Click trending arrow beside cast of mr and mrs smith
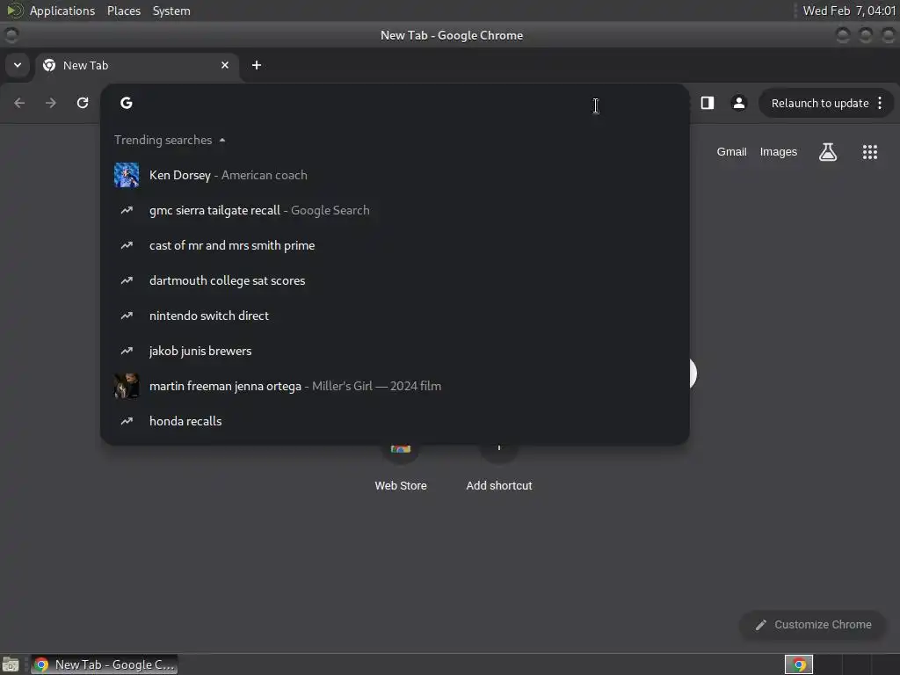Screen dimensions: 900x675 coord(127,245)
